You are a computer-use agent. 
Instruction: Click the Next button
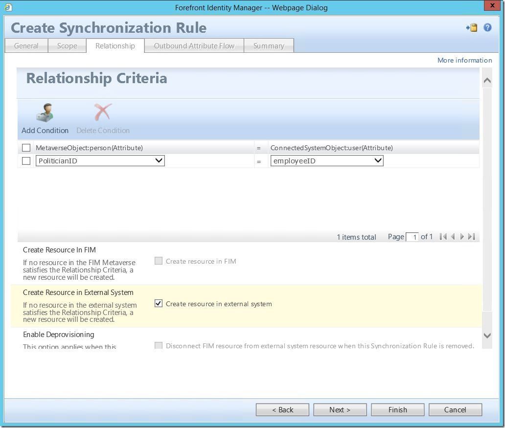(340, 409)
